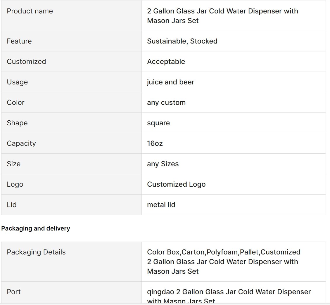Click the any custom color value
The image size is (330, 305).
pyautogui.click(x=166, y=103)
